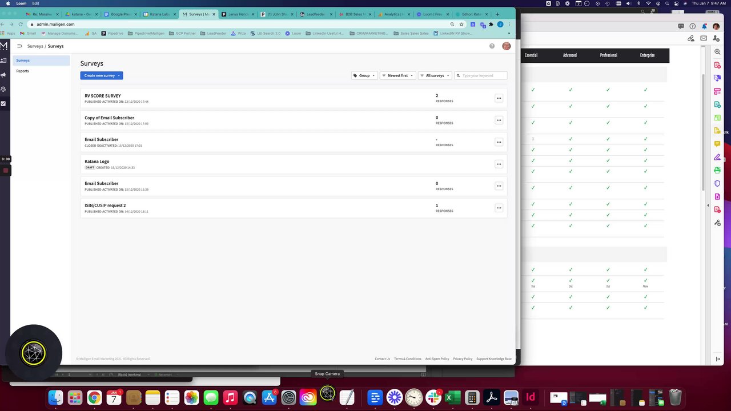731x411 pixels.
Task: Switch to Google Pres... Chrome tab
Action: [x=122, y=14]
